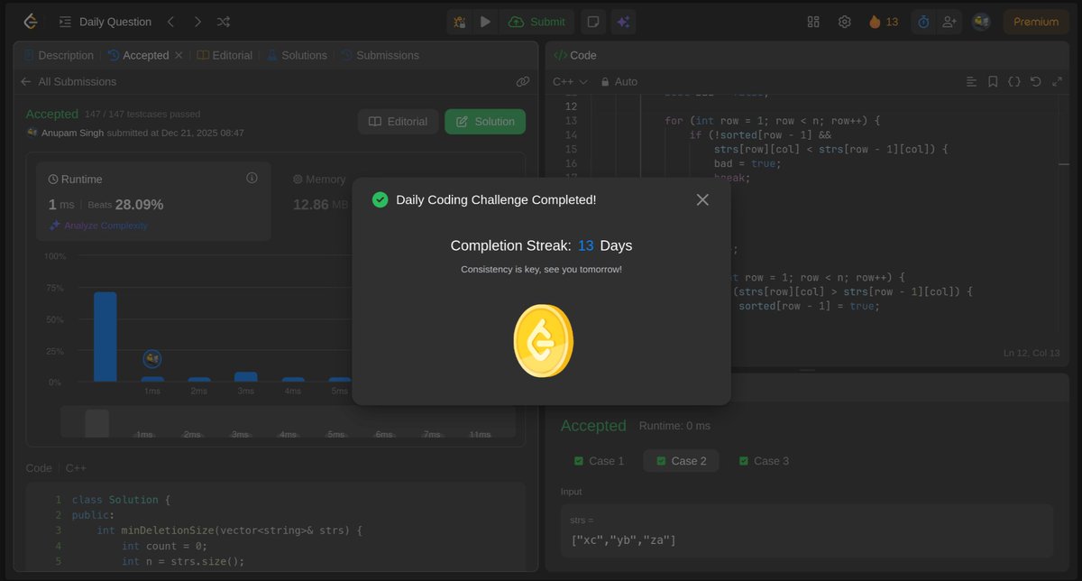Click the 3ms runtime distribution bar
This screenshot has height=581, width=1082.
point(246,377)
